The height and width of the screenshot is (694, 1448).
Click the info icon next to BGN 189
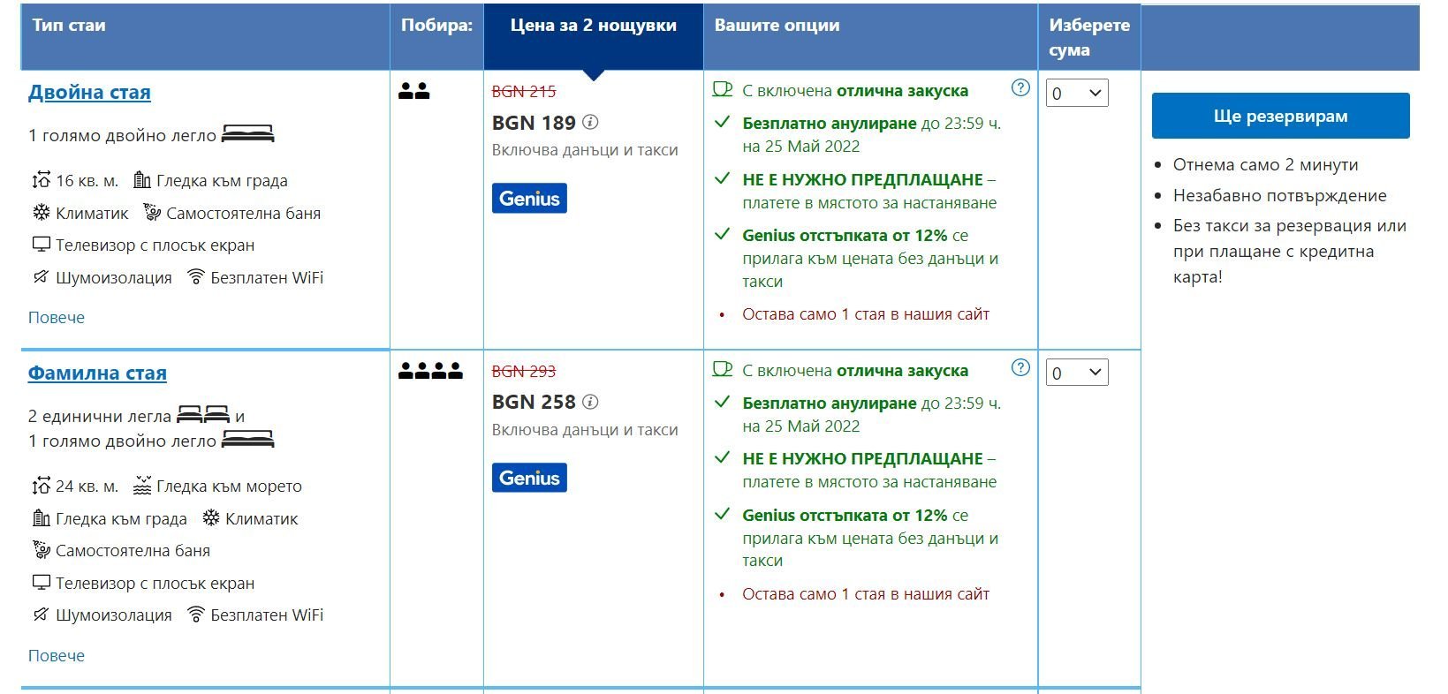point(590,122)
